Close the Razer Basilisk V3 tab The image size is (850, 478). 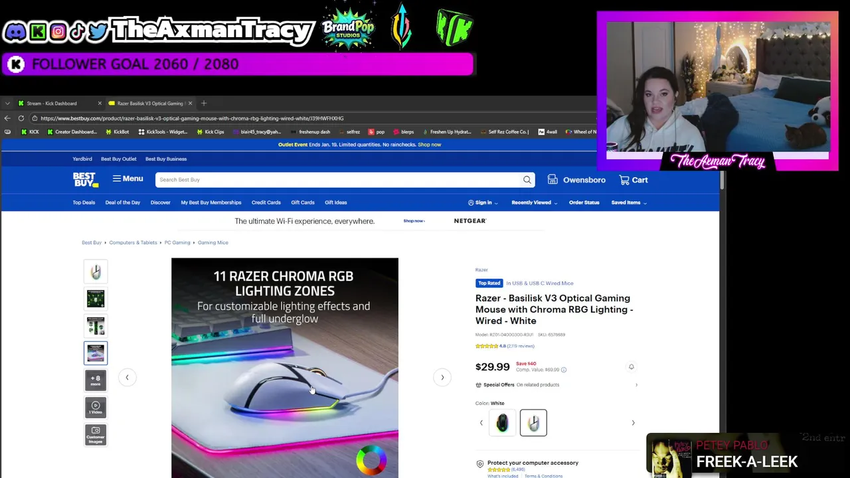point(190,103)
